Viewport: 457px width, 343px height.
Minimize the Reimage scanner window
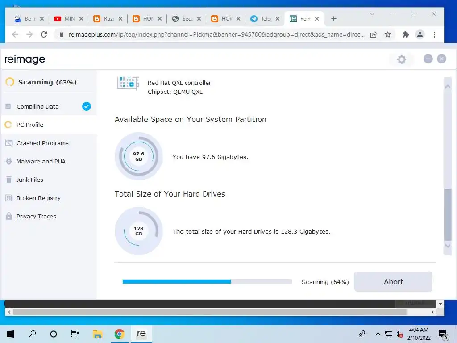(x=428, y=59)
